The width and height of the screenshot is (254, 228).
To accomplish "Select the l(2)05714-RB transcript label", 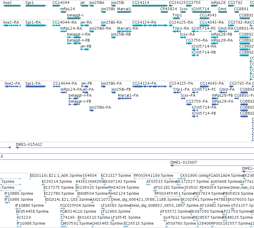I will [x=204, y=52].
